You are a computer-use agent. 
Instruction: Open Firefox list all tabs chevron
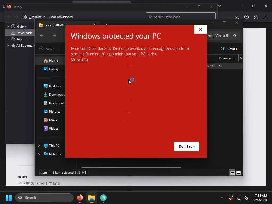click(219, 6)
